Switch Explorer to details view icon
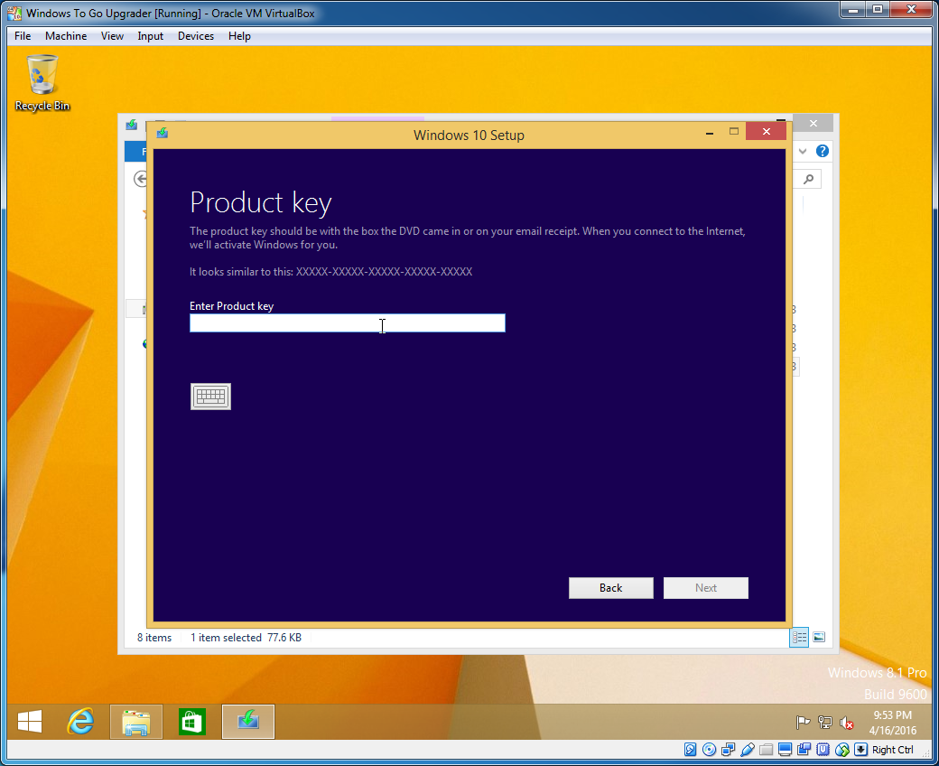 click(x=799, y=637)
